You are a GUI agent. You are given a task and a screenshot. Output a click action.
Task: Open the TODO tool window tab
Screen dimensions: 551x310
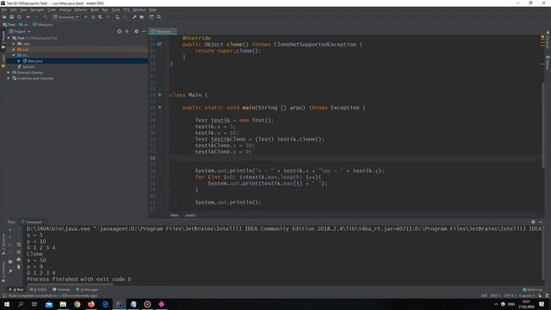(38, 289)
